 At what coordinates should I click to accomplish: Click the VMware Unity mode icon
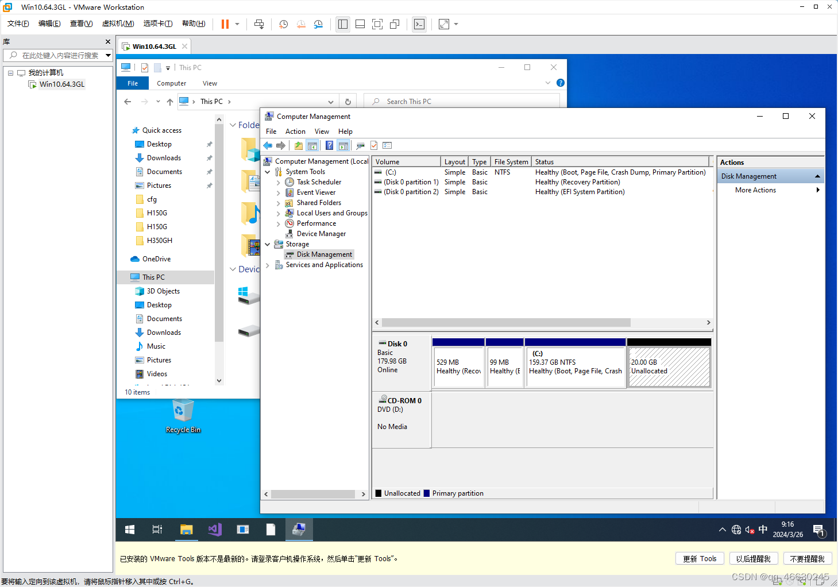pos(395,24)
